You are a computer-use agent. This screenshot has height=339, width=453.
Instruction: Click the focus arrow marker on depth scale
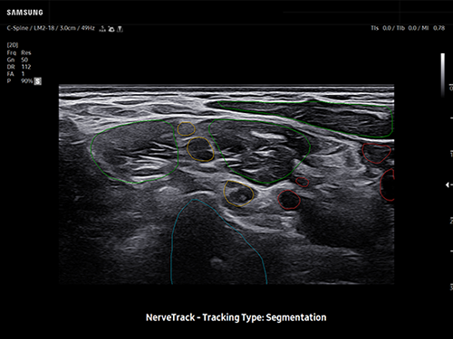pos(448,185)
